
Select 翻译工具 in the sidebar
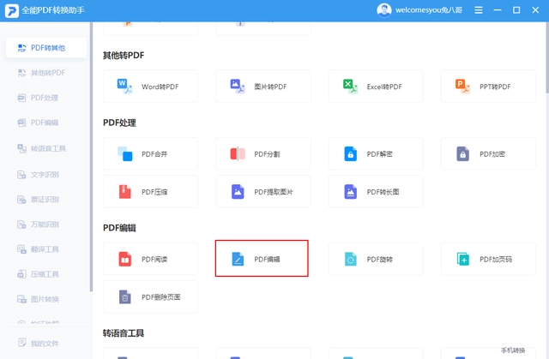(x=46, y=249)
